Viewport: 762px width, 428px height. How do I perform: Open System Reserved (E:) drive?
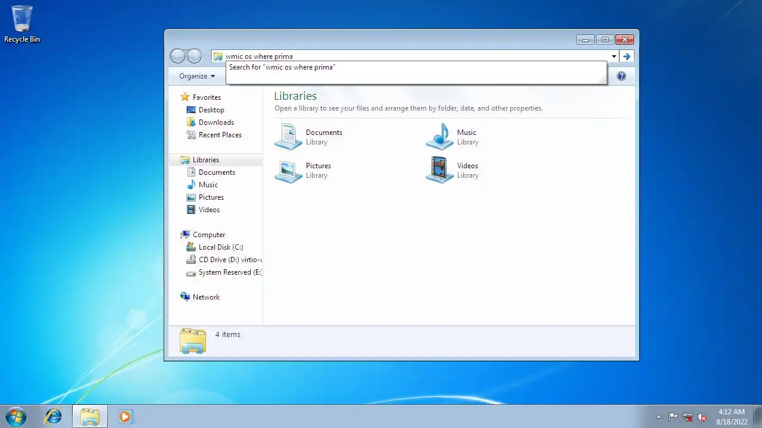(230, 272)
